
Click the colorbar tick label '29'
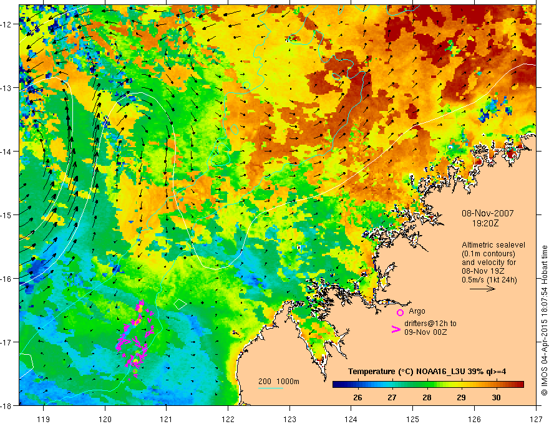point(461,397)
